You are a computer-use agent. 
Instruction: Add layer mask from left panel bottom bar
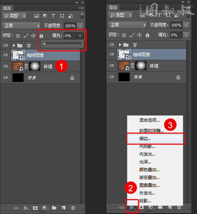coord(35,208)
